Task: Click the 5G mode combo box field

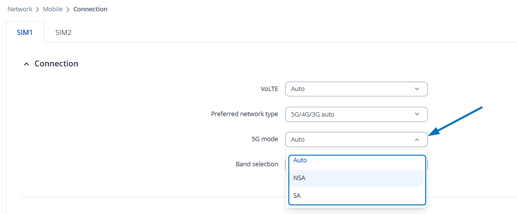Action: (x=350, y=140)
